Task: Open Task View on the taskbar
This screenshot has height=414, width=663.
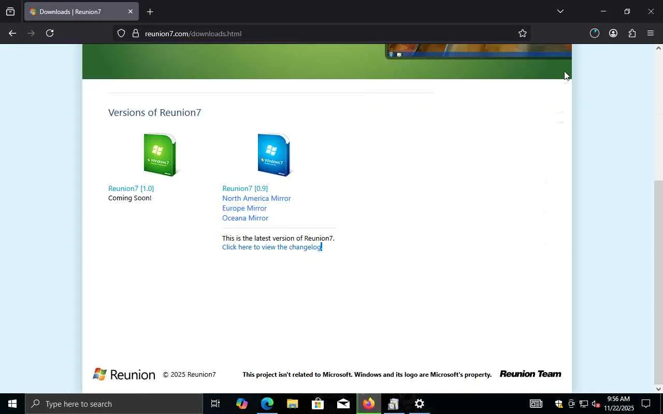Action: [x=215, y=404]
